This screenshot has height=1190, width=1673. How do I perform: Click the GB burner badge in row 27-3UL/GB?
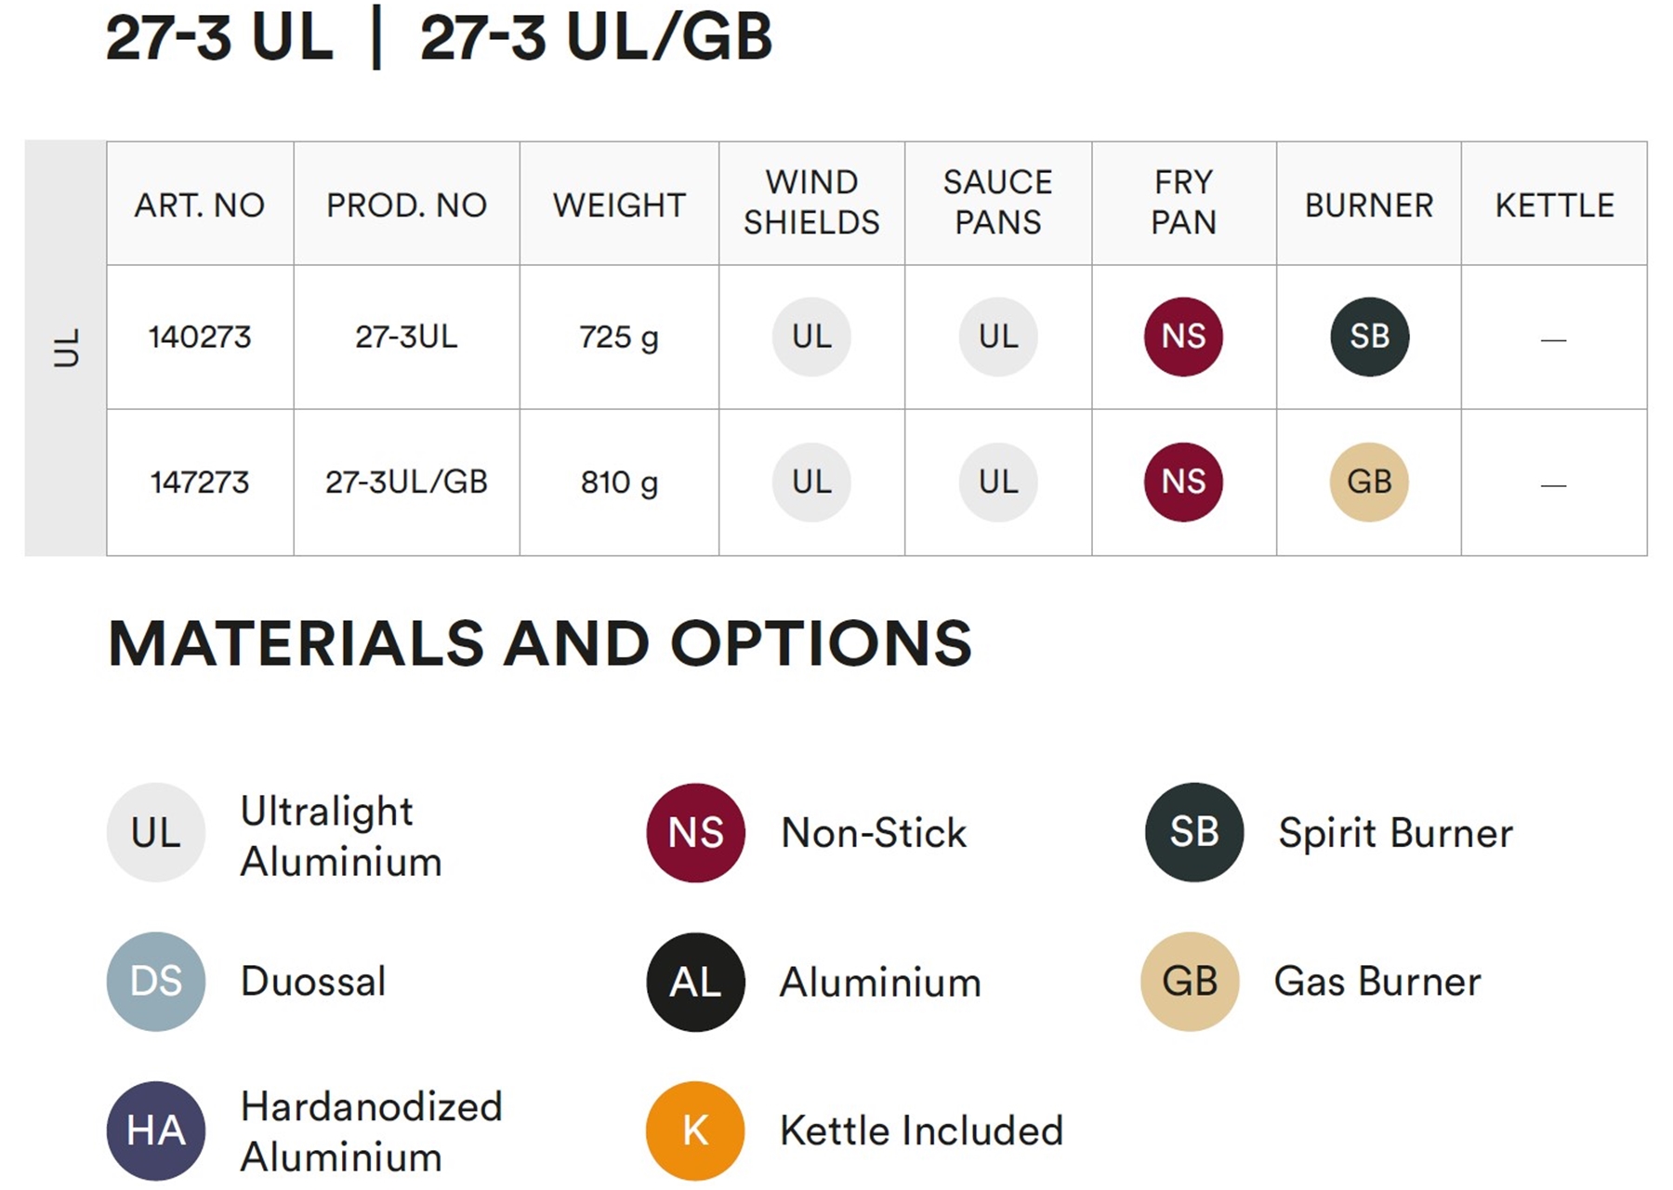[x=1369, y=482]
